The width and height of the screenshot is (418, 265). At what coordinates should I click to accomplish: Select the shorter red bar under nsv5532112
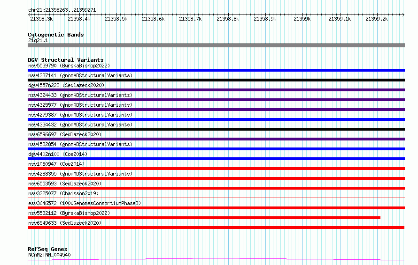pos(204,218)
